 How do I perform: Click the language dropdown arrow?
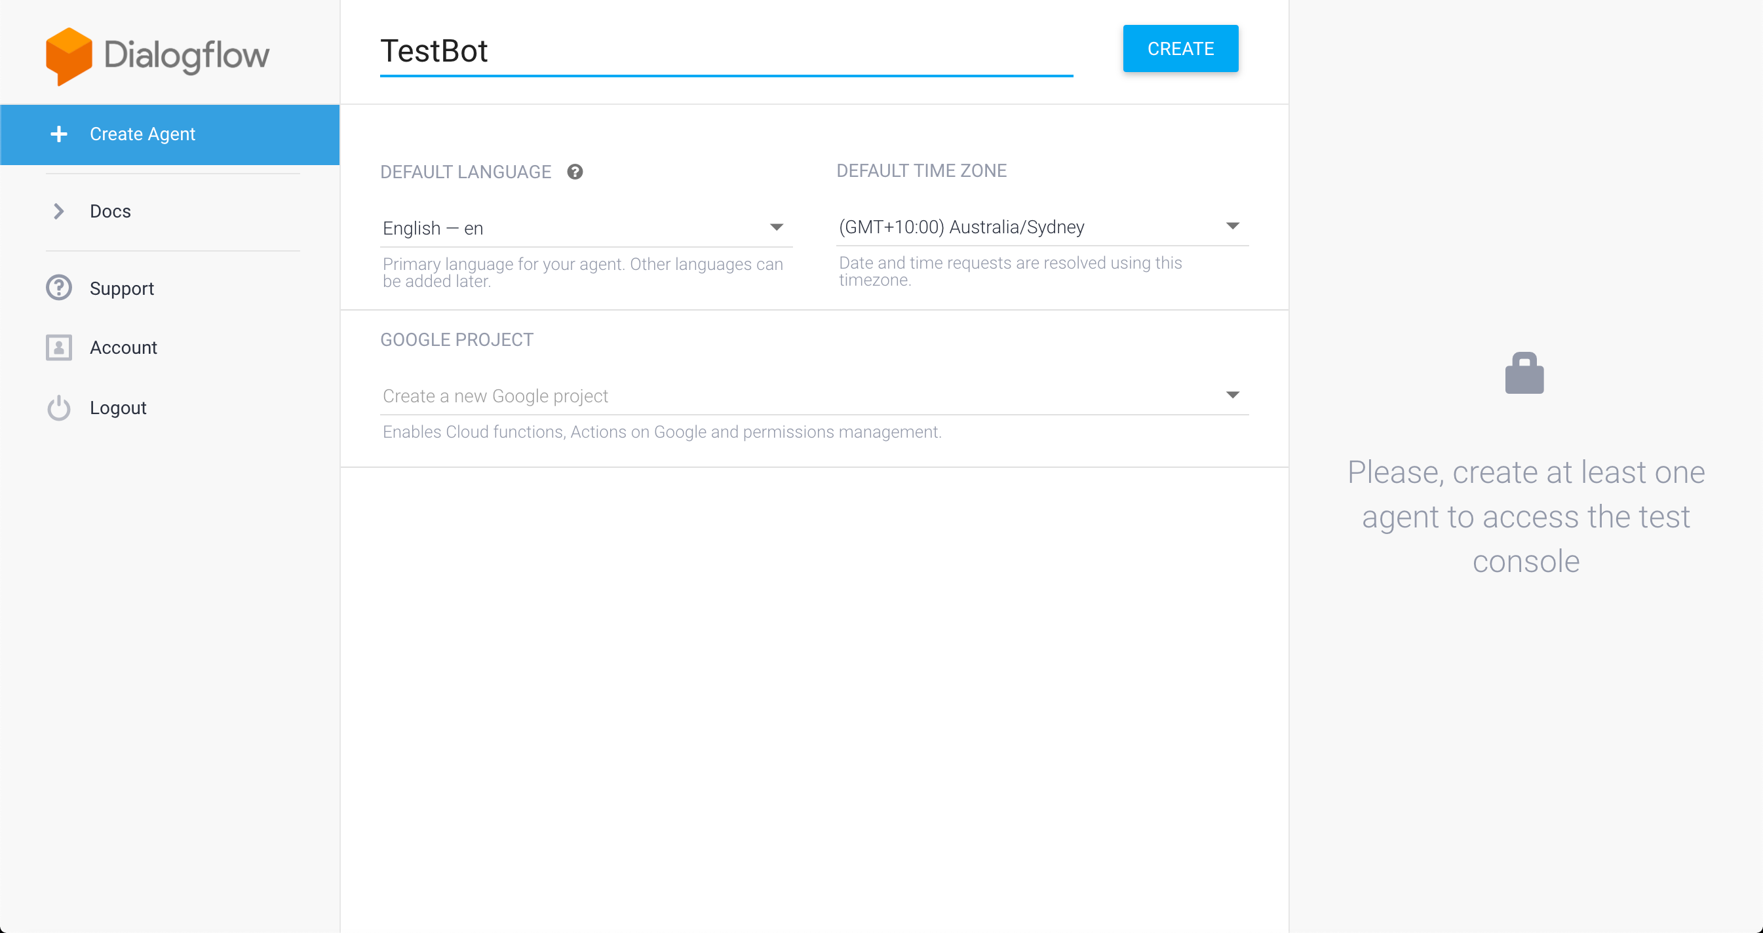click(x=776, y=227)
